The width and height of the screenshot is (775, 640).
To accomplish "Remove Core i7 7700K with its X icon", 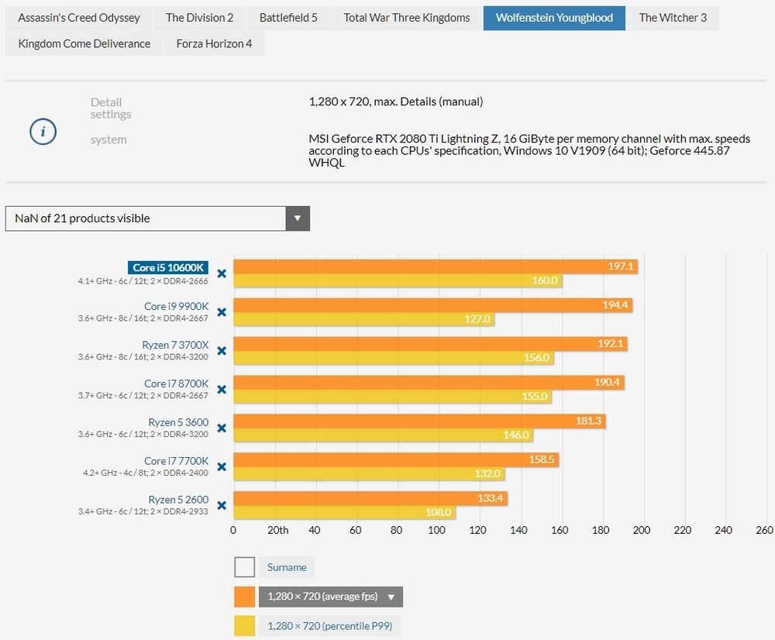I will click(222, 467).
